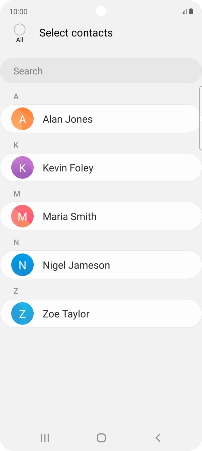The height and width of the screenshot is (451, 202).
Task: Pick the Zoe Taylor contact name
Action: point(66,314)
